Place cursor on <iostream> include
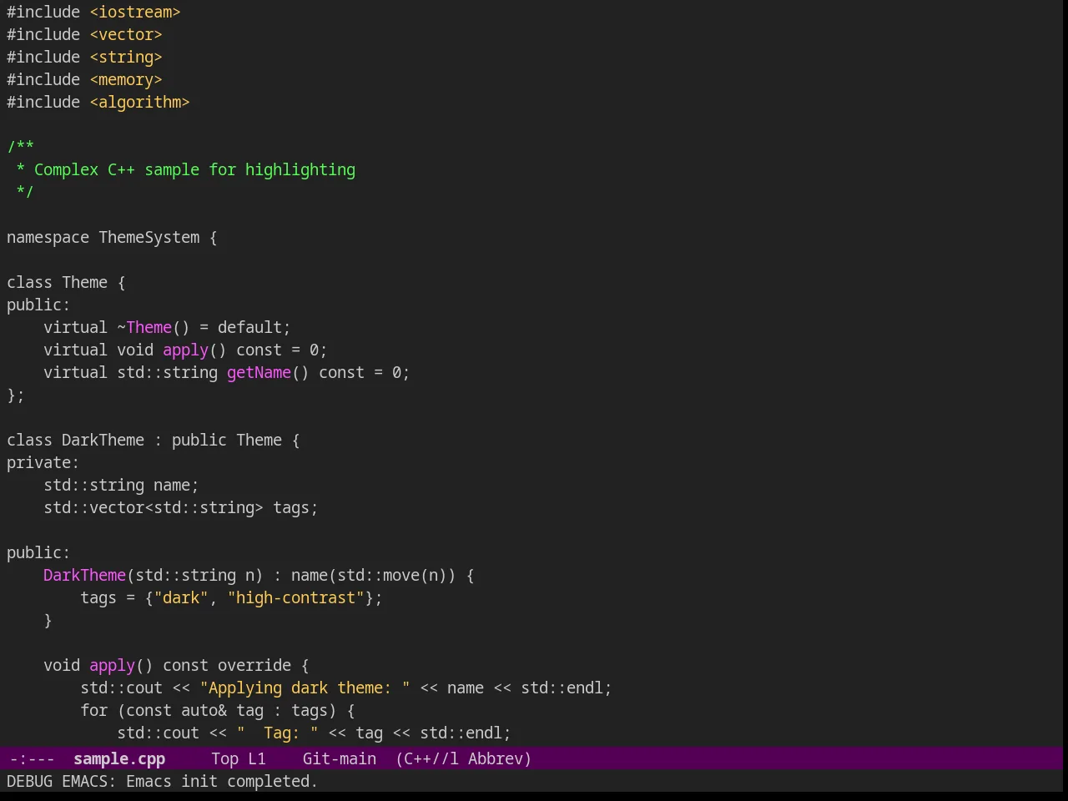The width and height of the screenshot is (1068, 801). 135,12
